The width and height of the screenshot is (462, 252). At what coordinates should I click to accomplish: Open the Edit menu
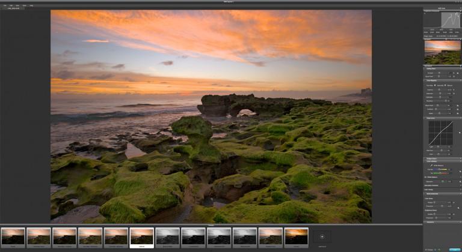click(11, 5)
